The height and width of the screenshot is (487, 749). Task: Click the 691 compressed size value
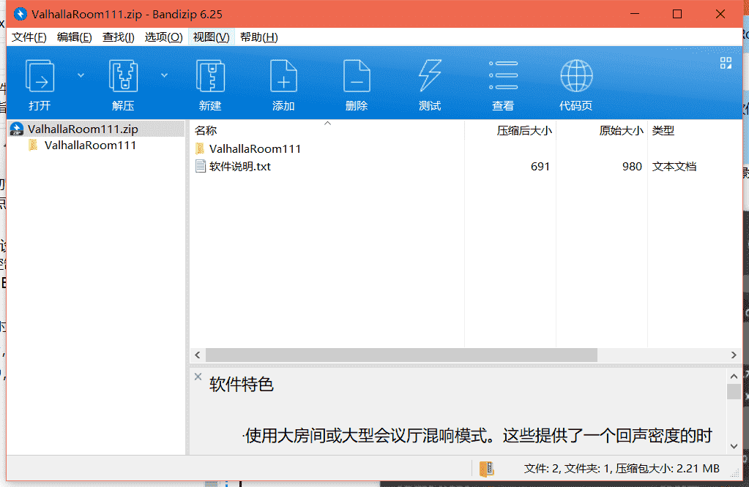[x=540, y=167]
